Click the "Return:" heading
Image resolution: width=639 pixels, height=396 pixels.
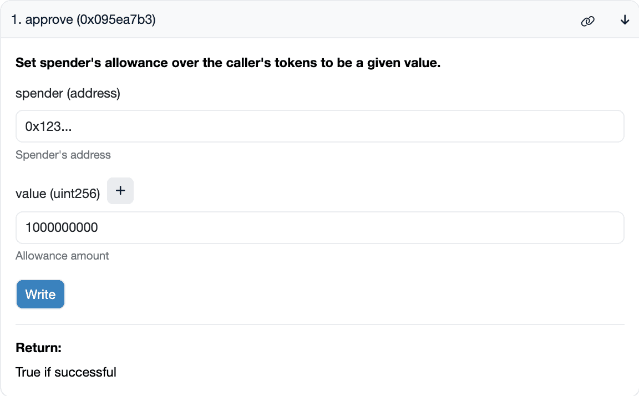[x=38, y=348]
